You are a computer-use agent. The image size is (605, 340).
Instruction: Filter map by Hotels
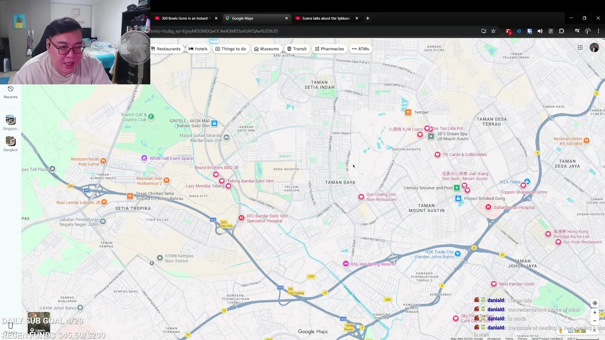[198, 49]
